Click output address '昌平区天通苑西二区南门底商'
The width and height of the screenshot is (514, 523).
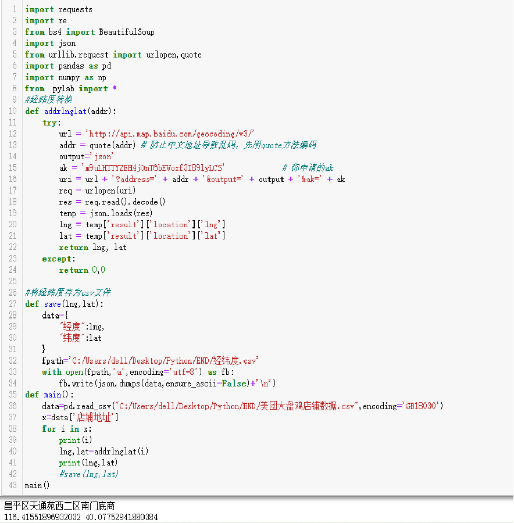[59, 506]
